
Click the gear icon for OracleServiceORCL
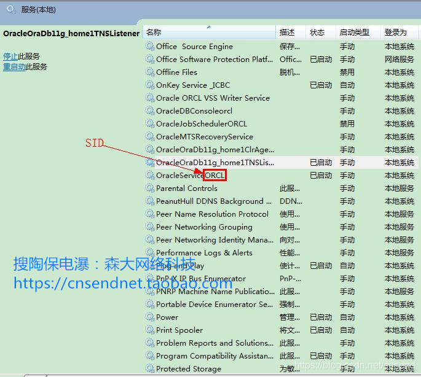[x=149, y=175]
